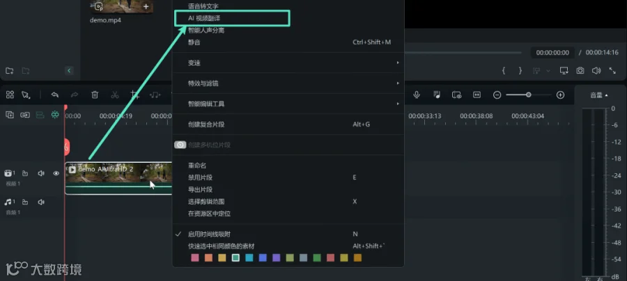Screen dimensions: 627x281
Task: Expand the 智能编辑工具 submenu
Action: pos(288,104)
